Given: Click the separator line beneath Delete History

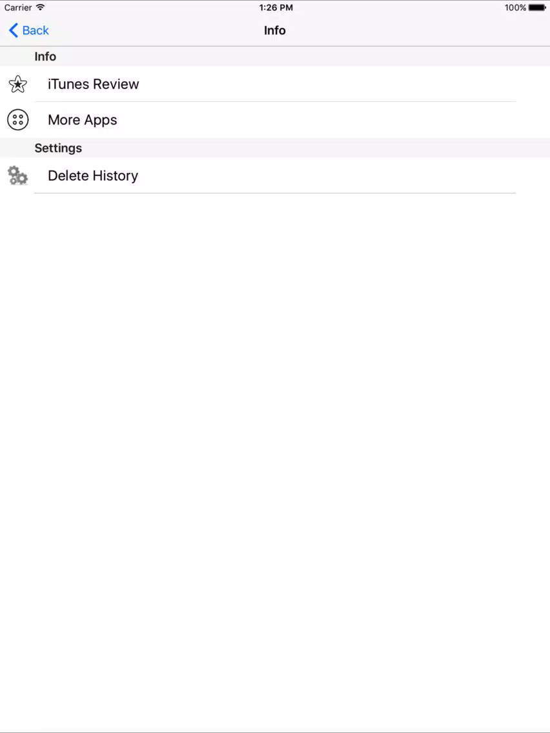Looking at the screenshot, I should pos(275,193).
